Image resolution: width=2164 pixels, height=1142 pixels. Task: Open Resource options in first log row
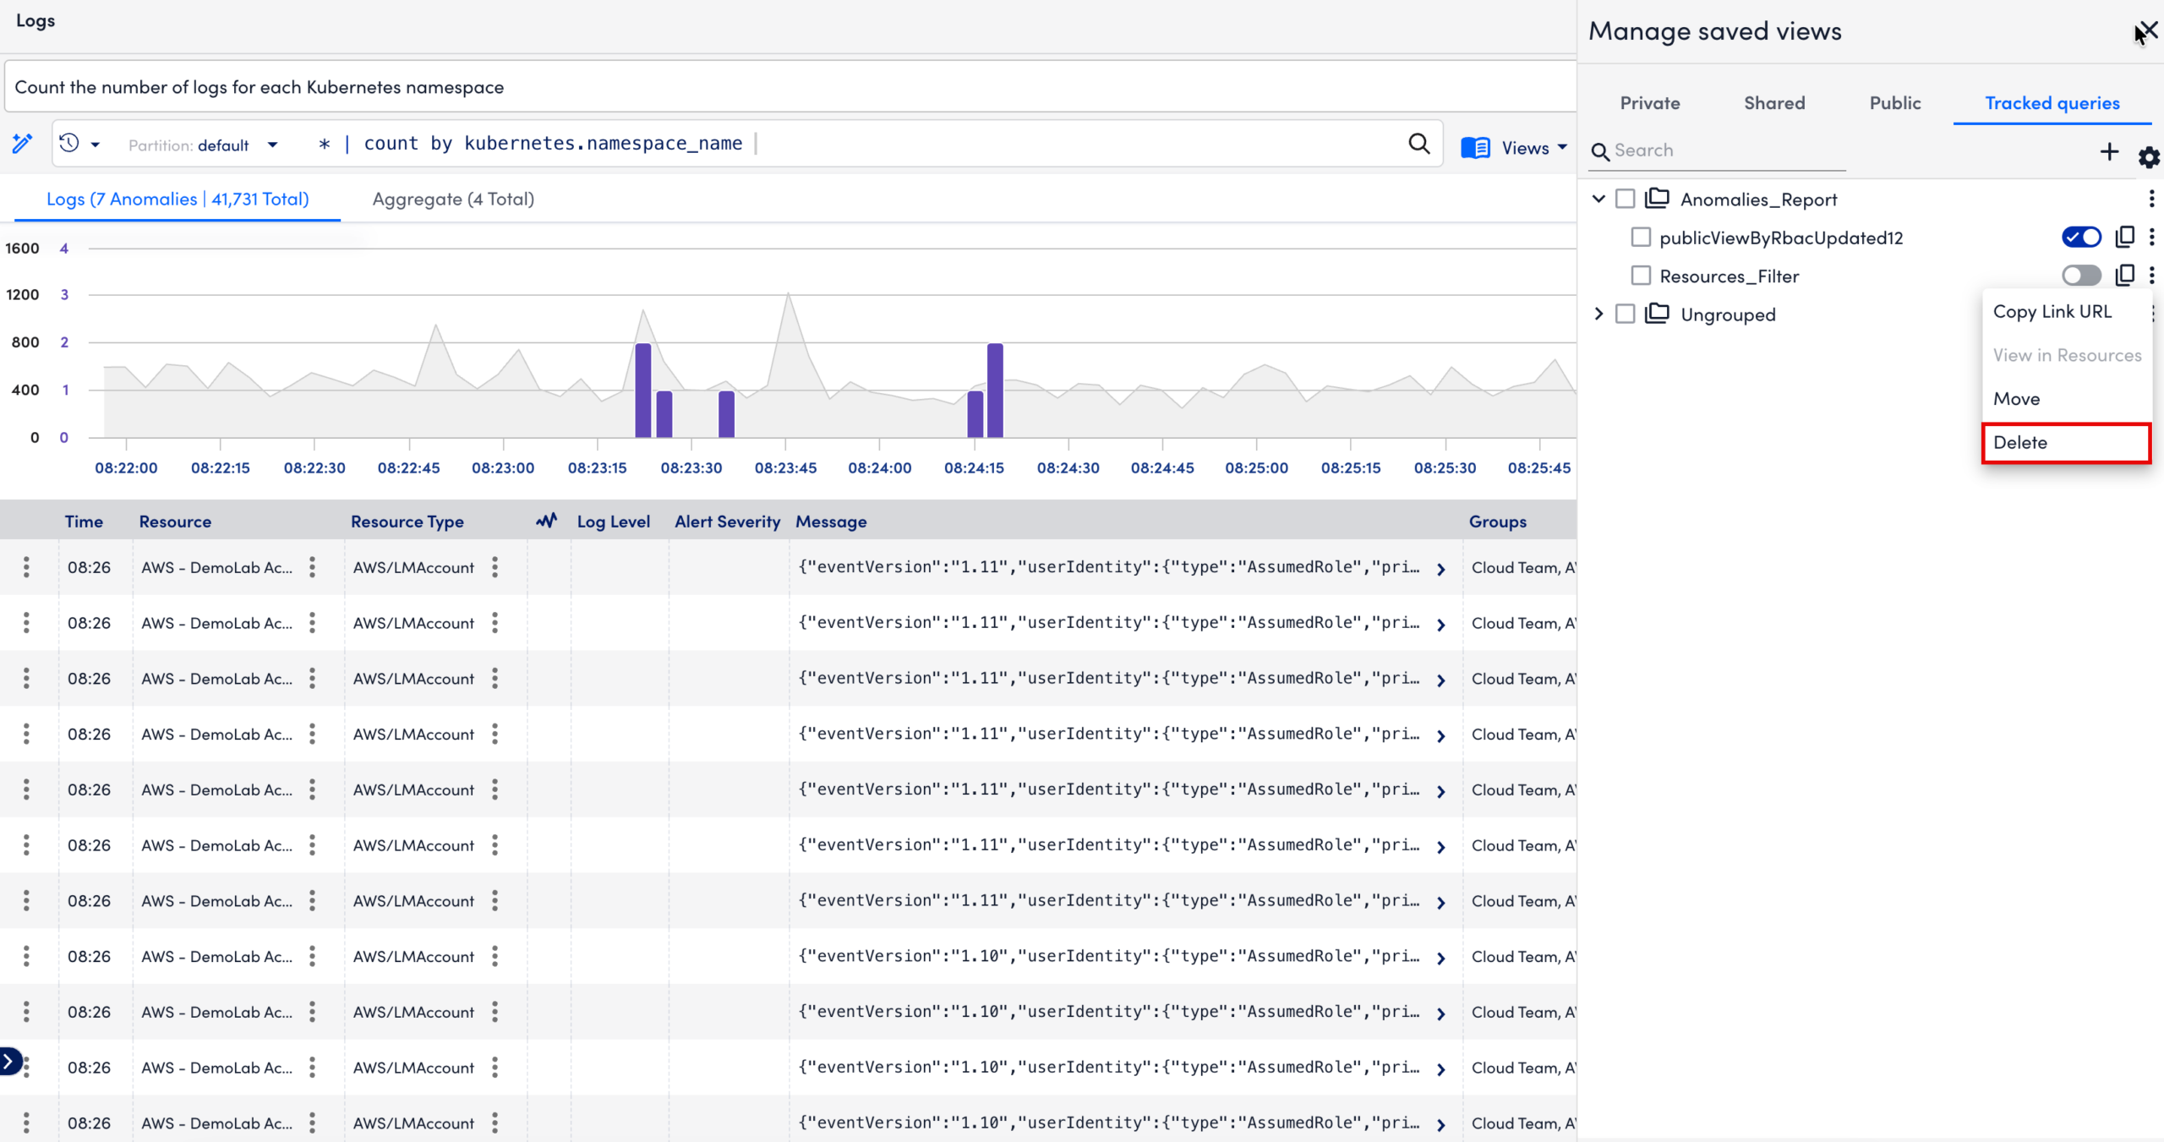click(x=312, y=567)
